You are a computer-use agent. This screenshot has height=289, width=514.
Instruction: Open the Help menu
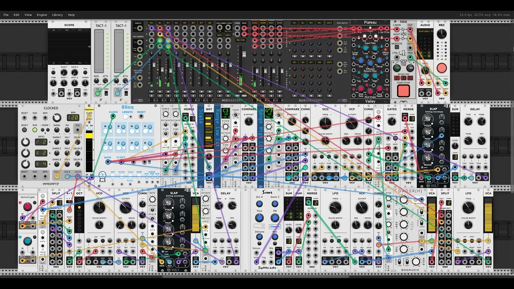(x=71, y=15)
